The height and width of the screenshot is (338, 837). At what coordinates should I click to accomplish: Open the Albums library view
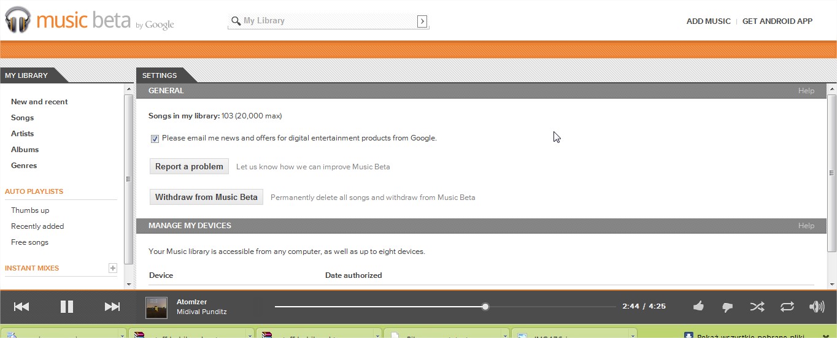coord(25,150)
